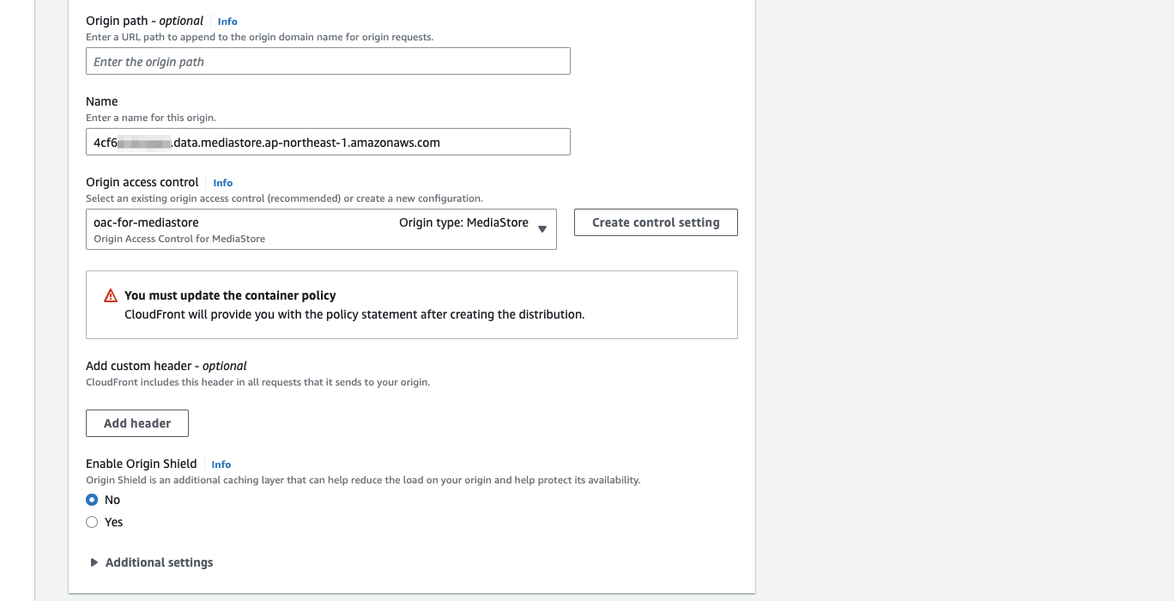
Task: Open the Info link next to Enable Origin Shield
Action: click(221, 464)
